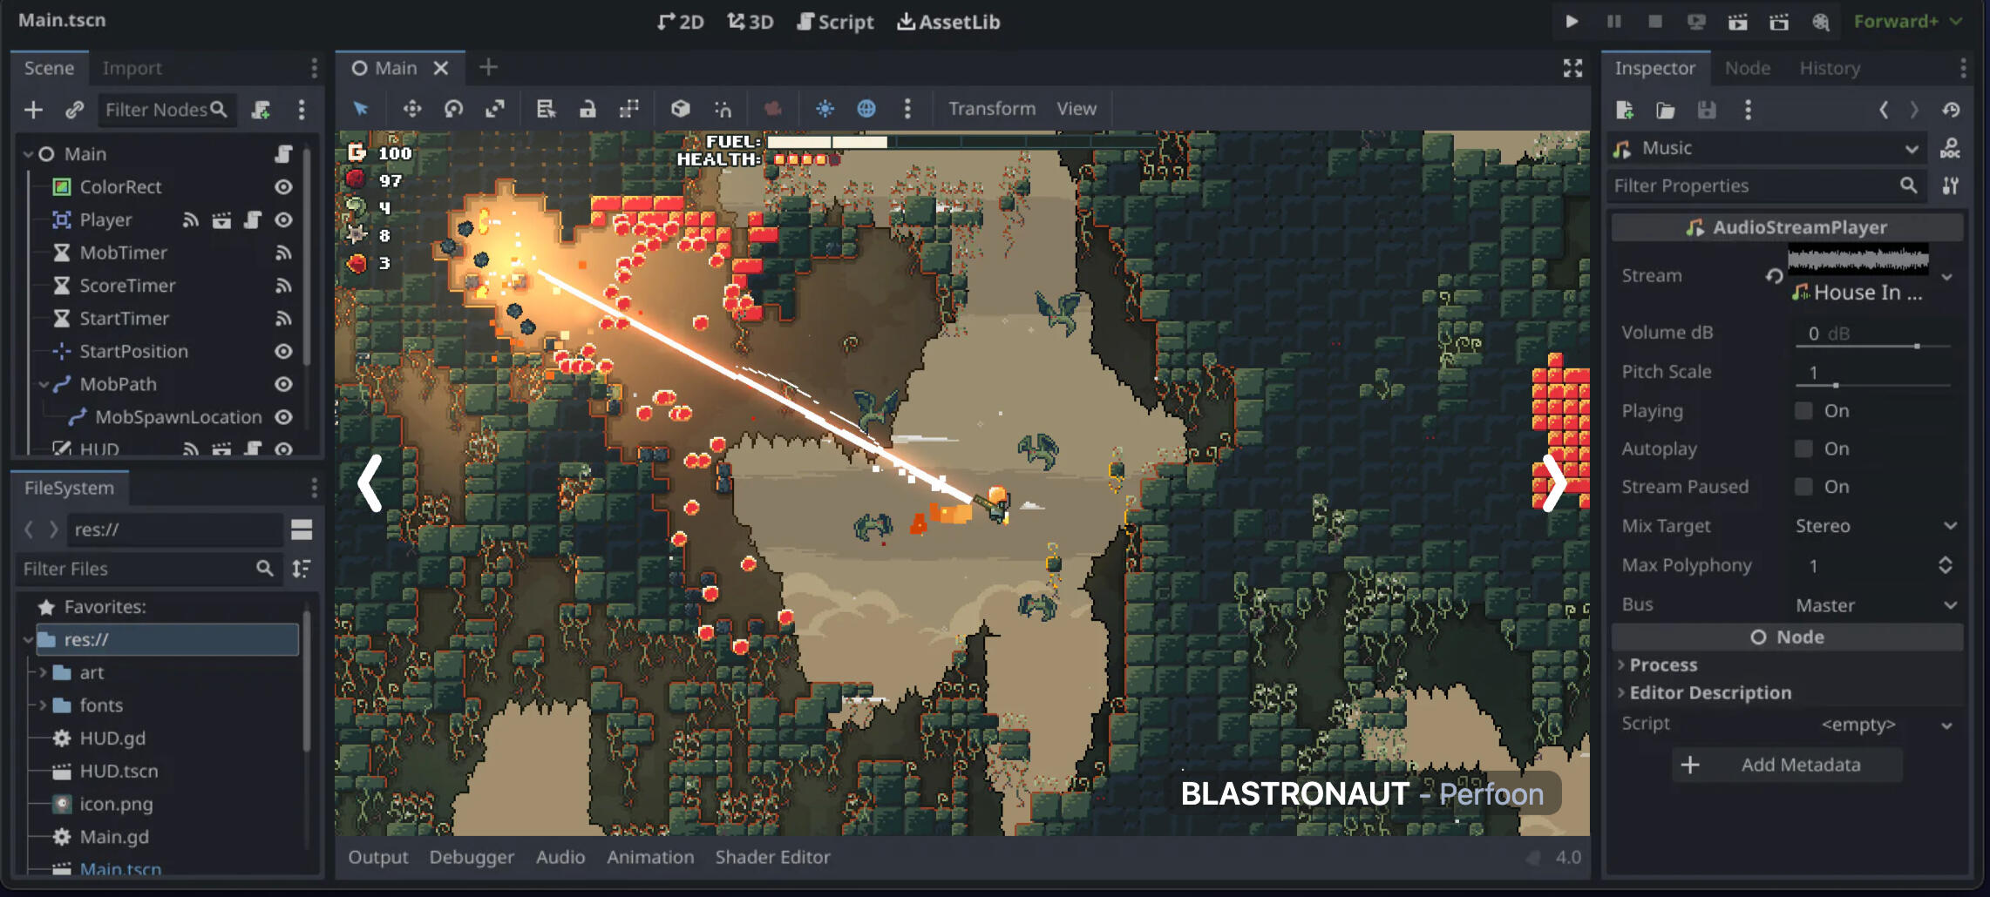Enable the Playing checkbox

click(x=1803, y=411)
